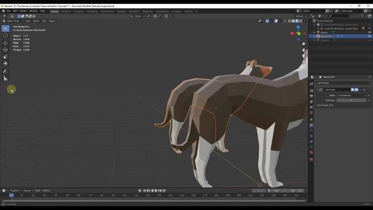
Task: Open the Window menu
Action: click(x=33, y=11)
